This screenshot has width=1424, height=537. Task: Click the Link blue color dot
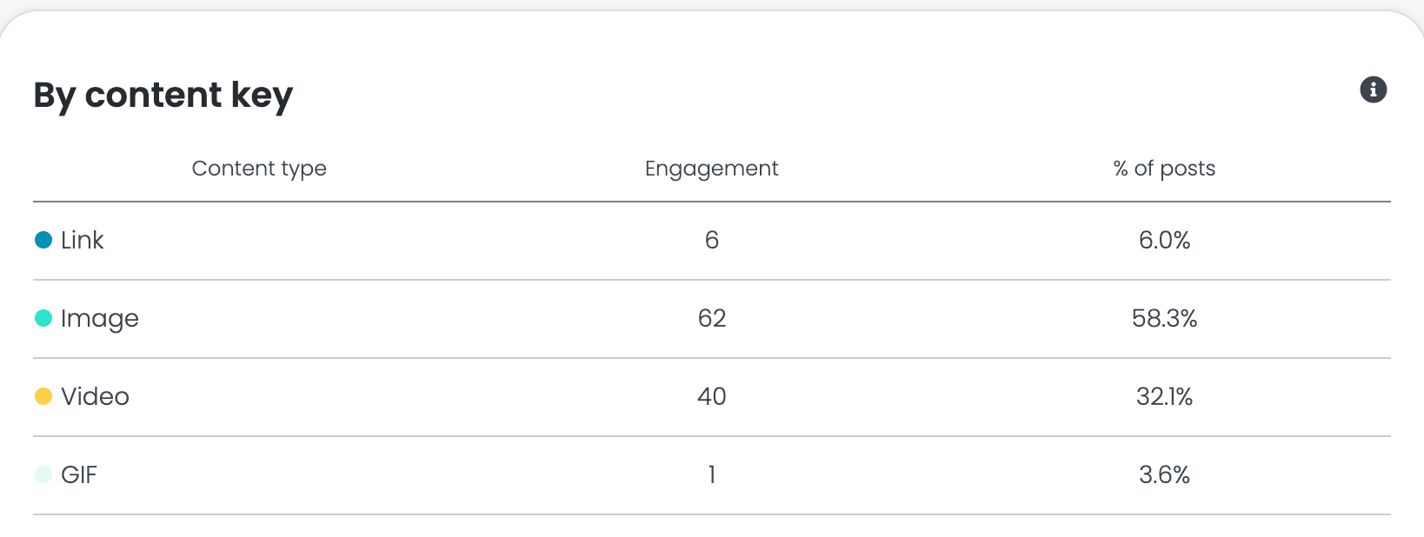43,240
